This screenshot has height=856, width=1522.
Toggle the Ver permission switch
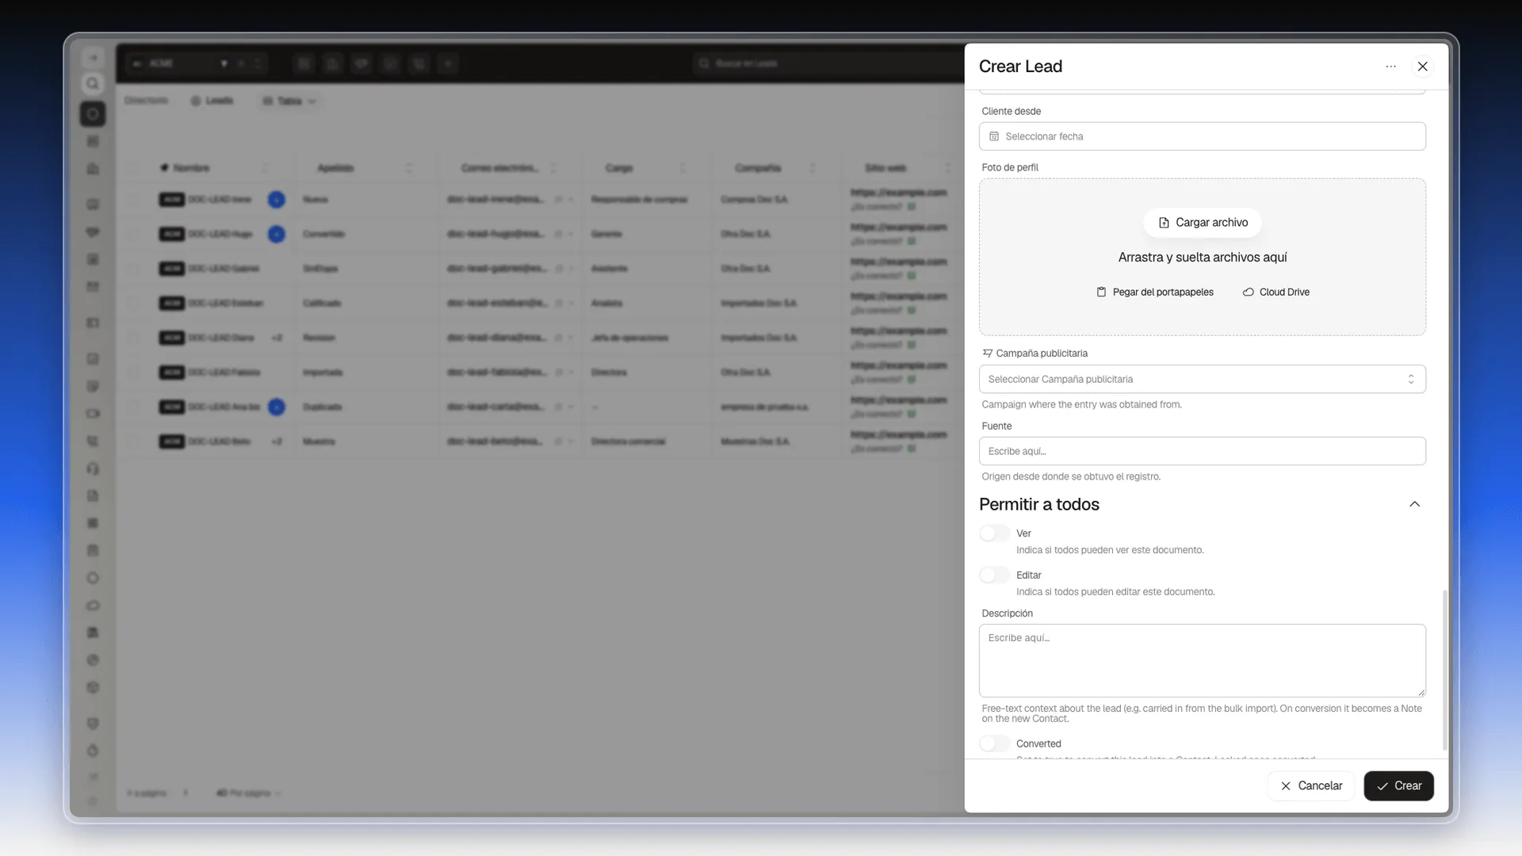pos(994,533)
